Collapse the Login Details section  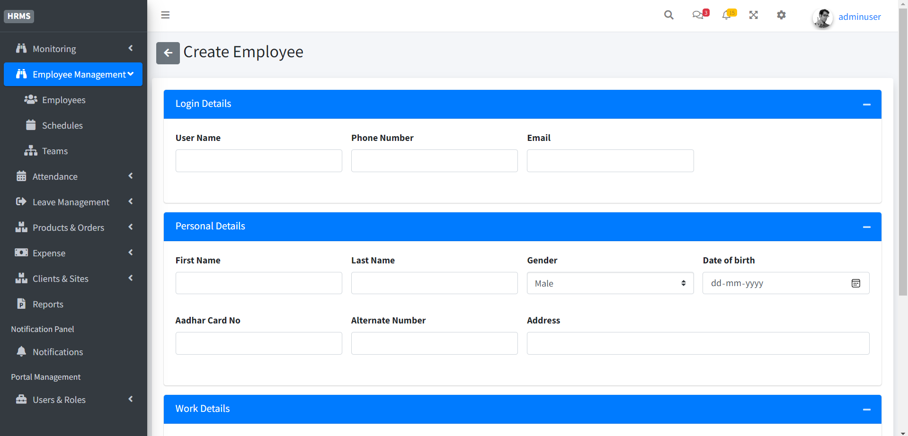tap(867, 104)
